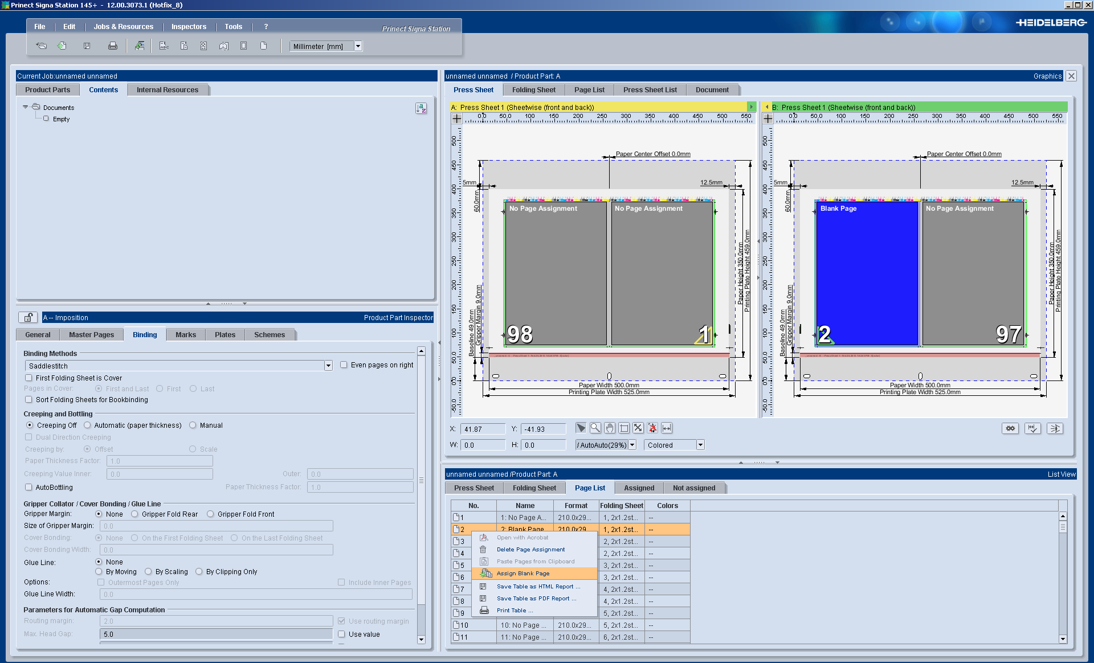This screenshot has width=1094, height=663.
Task: Click the blue Blank Page on sheet B
Action: 866,273
